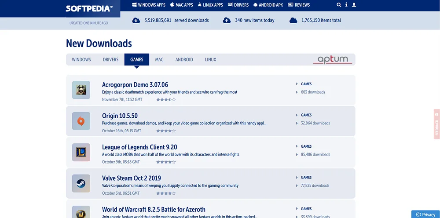Open Origin 10.5.50 title link
The width and height of the screenshot is (440, 218).
pyautogui.click(x=120, y=116)
